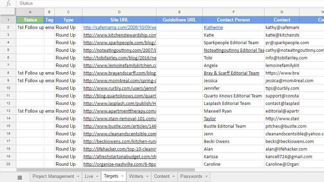Open the Content tab dropdown arrow
Image resolution: width=324 pixels, height=182 pixels.
(x=173, y=176)
